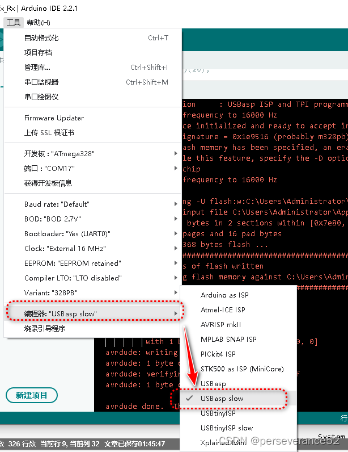Select Atmel-ICE ISP programmer
This screenshot has width=348, height=452.
click(x=239, y=309)
